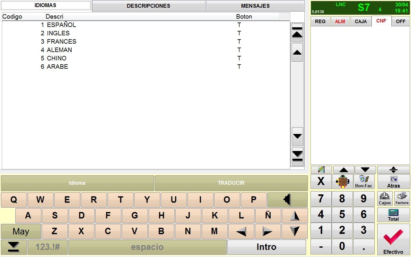Tap numpad key 0
This screenshot has height=257, width=411.
pyautogui.click(x=342, y=246)
